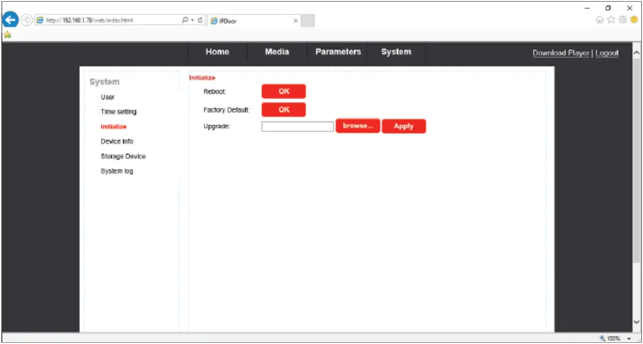Click the browse... button
This screenshot has width=643, height=344.
coord(358,126)
